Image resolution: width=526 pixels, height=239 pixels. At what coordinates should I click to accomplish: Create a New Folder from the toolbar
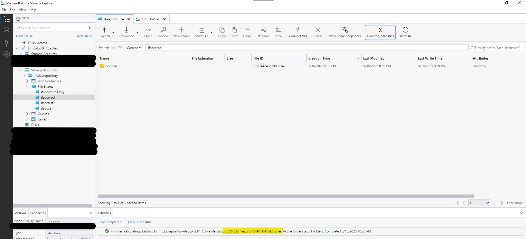pos(182,32)
